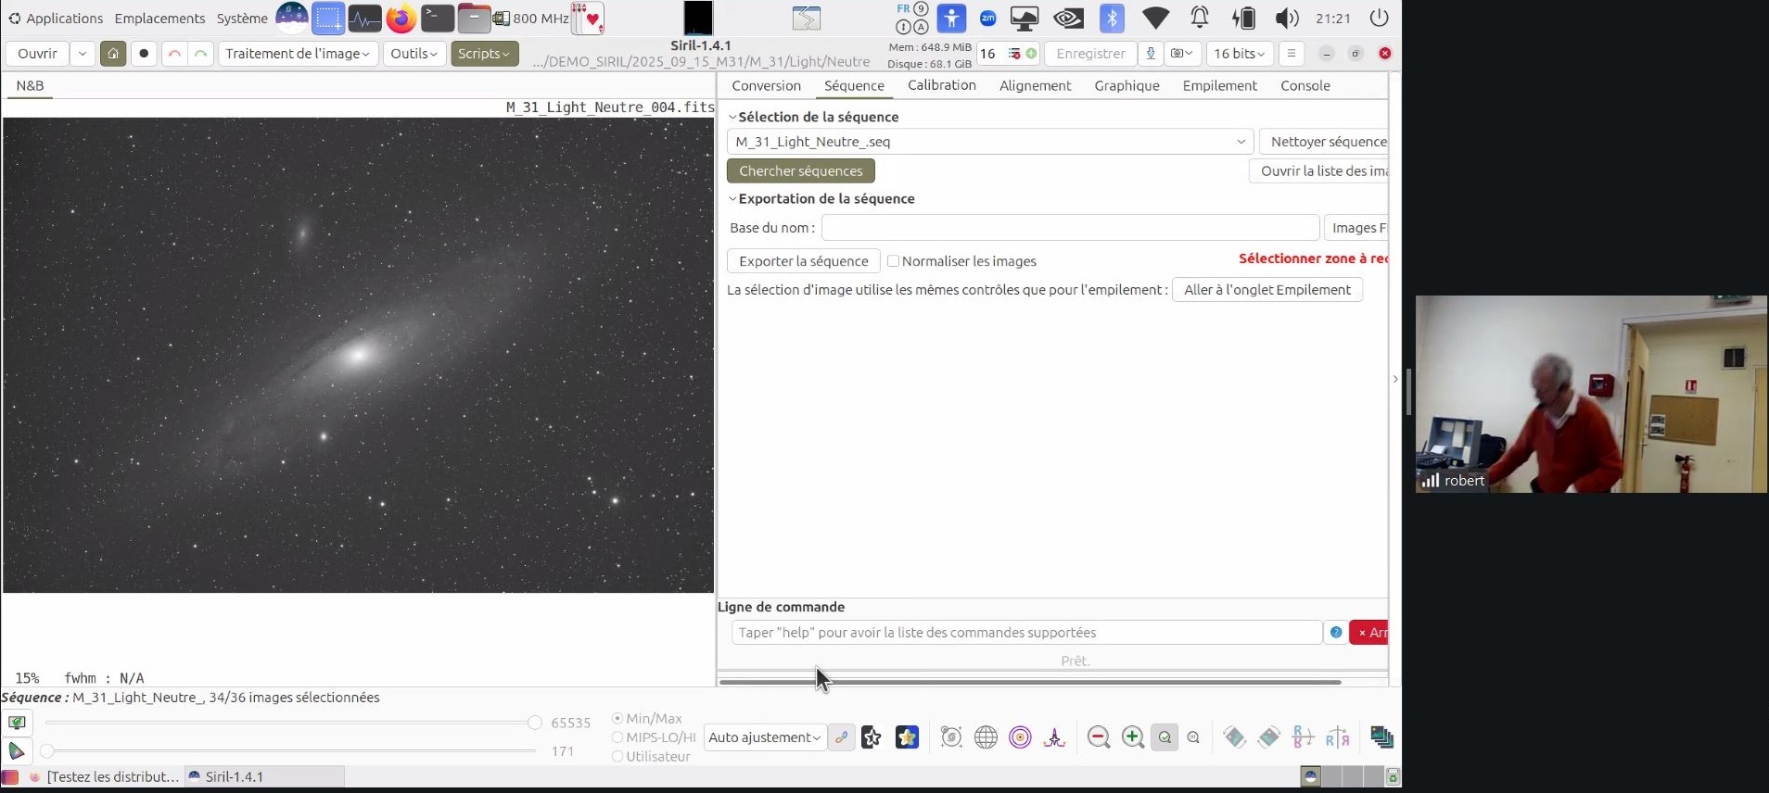Click the zoom in magnifier icon
This screenshot has width=1769, height=793.
[1132, 737]
